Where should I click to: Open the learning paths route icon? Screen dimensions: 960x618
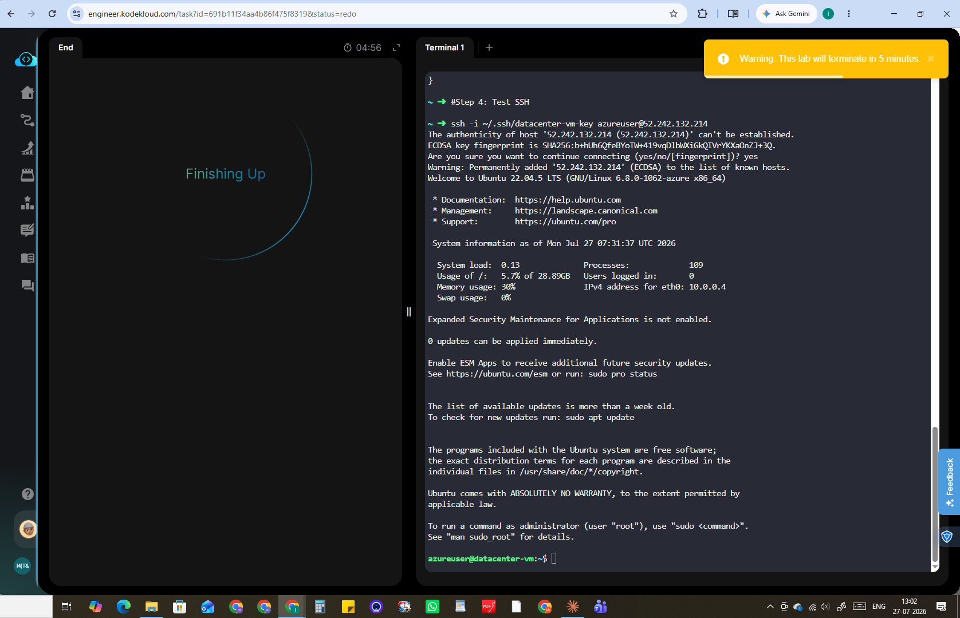(27, 120)
